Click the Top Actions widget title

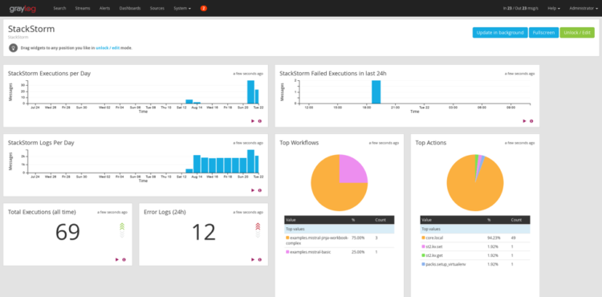[x=431, y=143]
